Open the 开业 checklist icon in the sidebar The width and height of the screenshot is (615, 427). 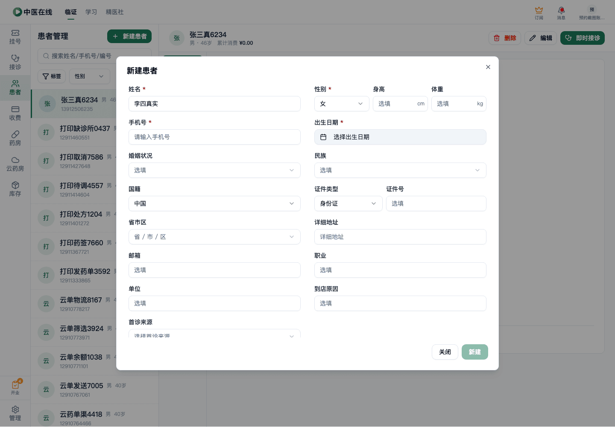tap(15, 387)
